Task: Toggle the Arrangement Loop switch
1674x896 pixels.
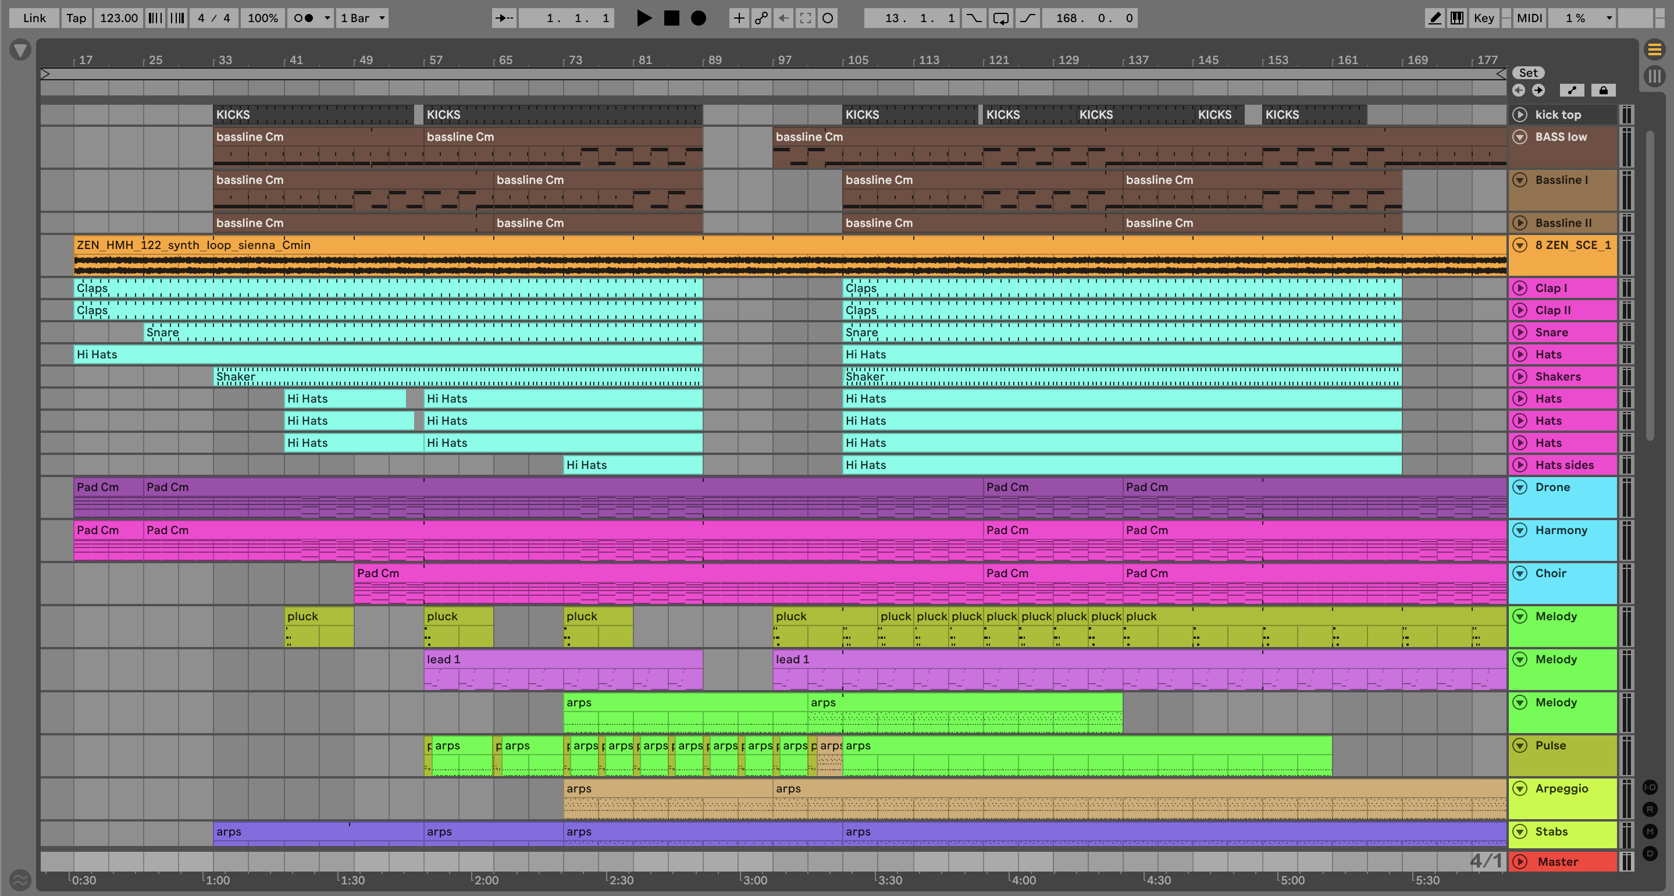Action: pyautogui.click(x=1001, y=18)
